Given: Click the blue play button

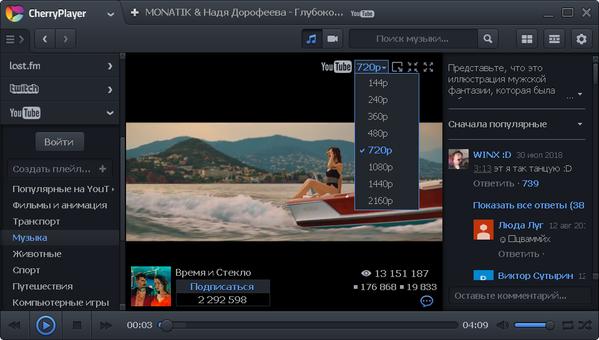Looking at the screenshot, I should coord(46,326).
